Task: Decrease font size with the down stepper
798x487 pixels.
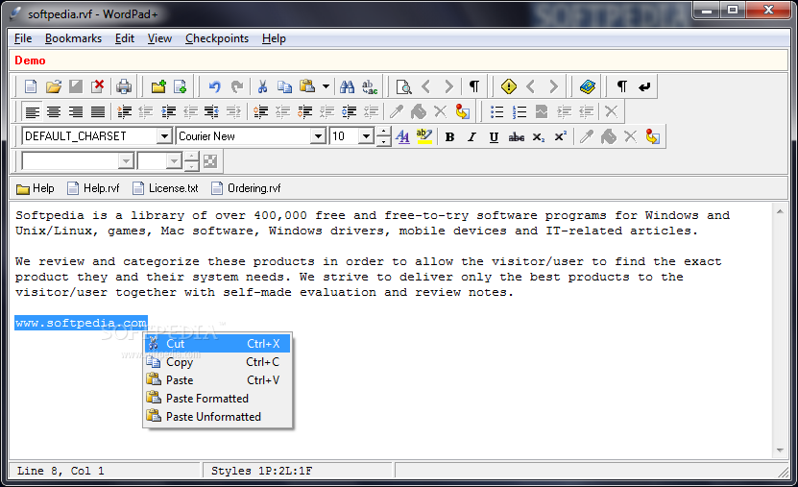Action: click(384, 141)
